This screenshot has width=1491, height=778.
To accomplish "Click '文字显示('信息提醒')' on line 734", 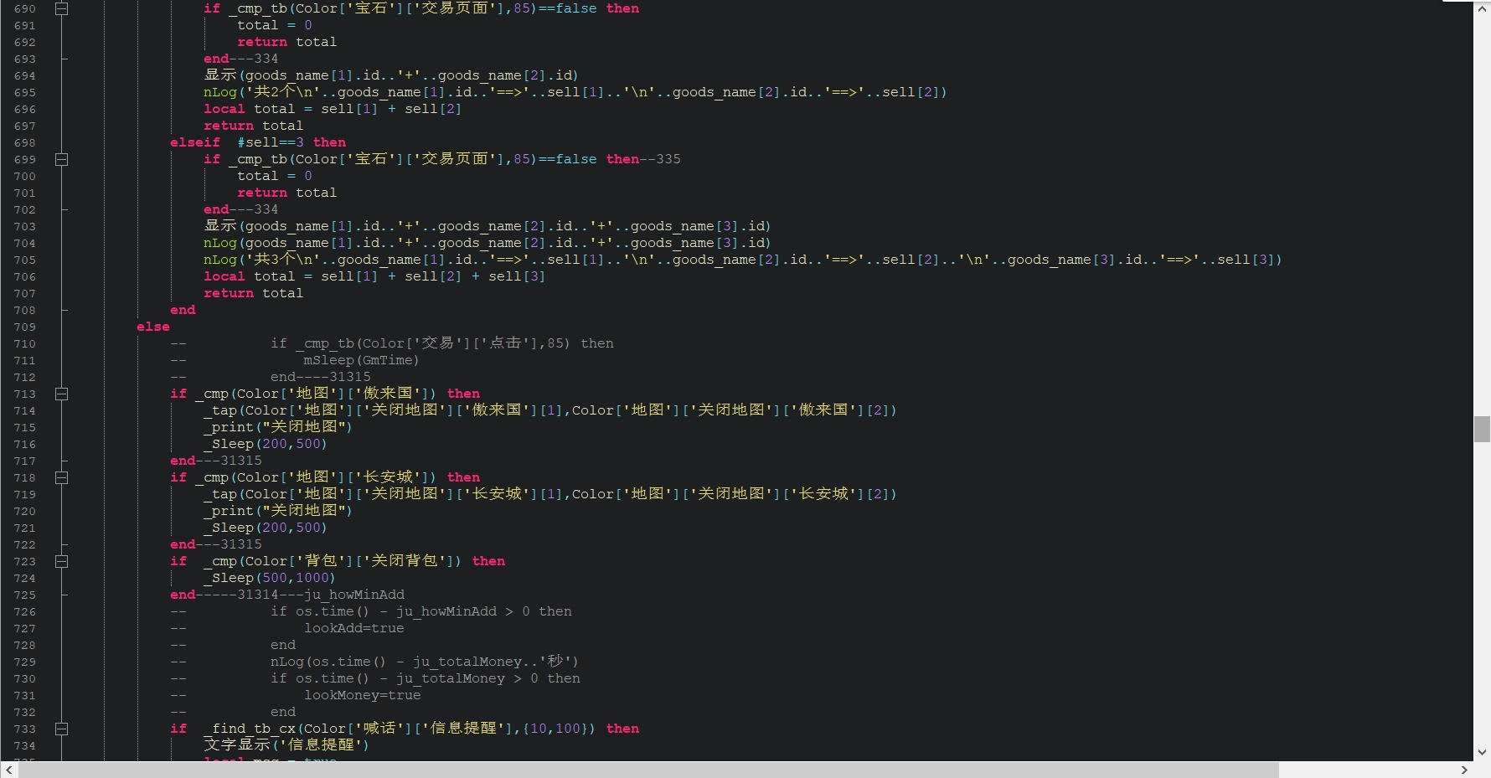I will coord(286,745).
